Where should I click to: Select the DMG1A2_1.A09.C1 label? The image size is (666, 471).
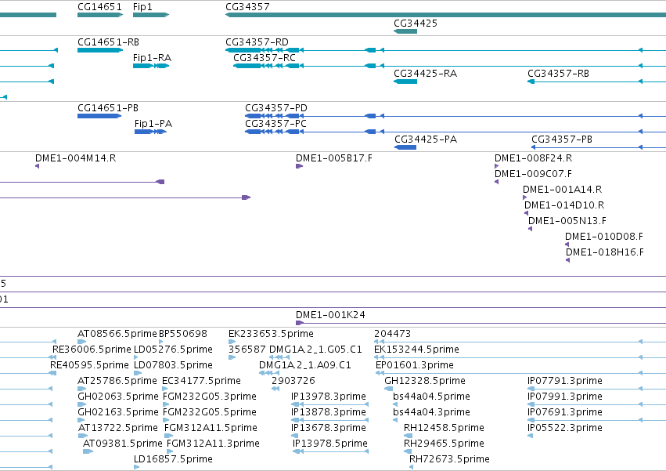click(305, 365)
